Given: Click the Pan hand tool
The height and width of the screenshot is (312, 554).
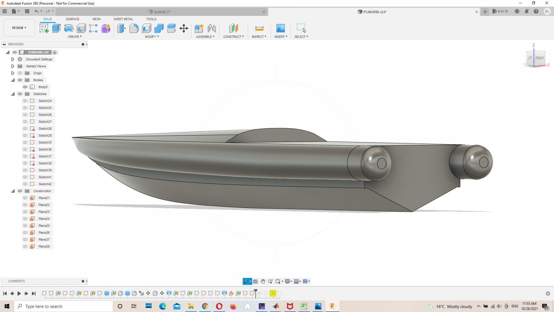Looking at the screenshot, I should (263, 281).
